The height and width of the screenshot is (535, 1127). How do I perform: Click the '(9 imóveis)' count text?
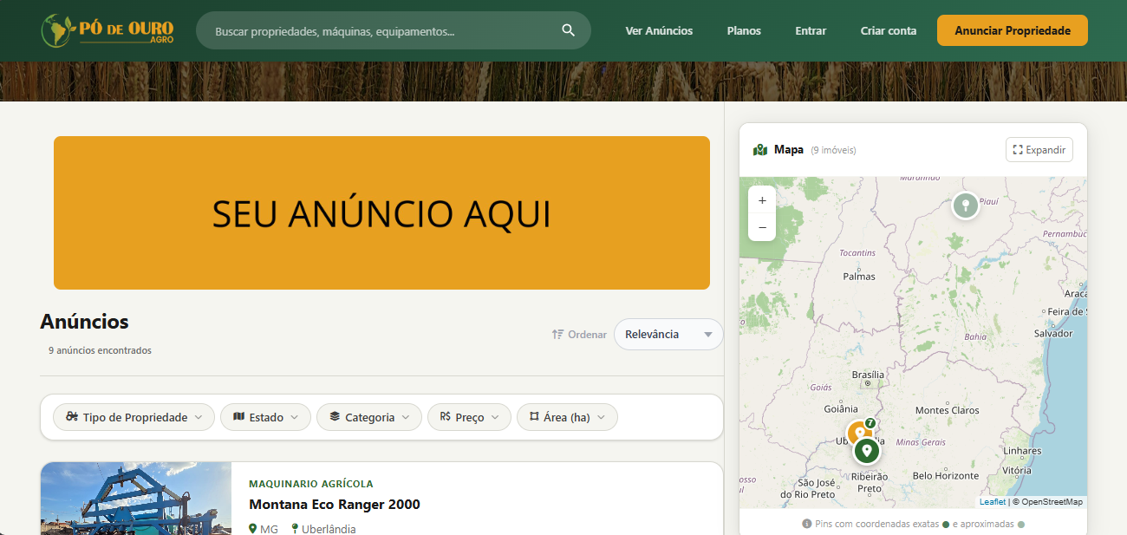[833, 150]
